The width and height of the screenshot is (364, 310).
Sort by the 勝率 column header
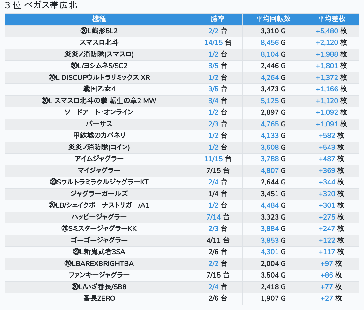click(218, 19)
